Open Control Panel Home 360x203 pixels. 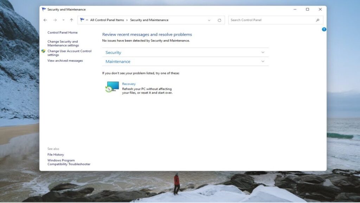point(63,32)
